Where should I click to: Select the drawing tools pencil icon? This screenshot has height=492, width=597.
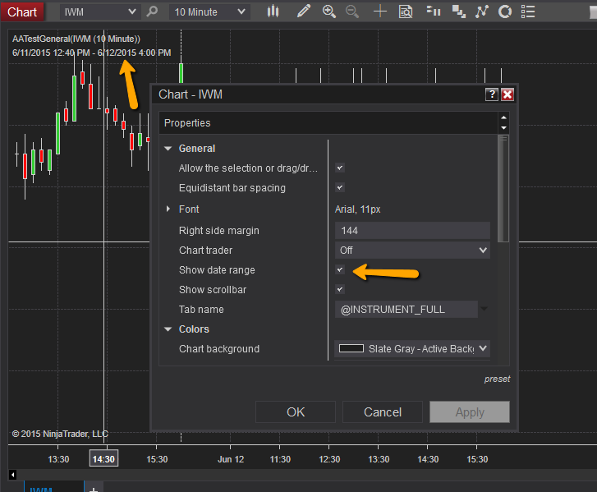[x=304, y=11]
